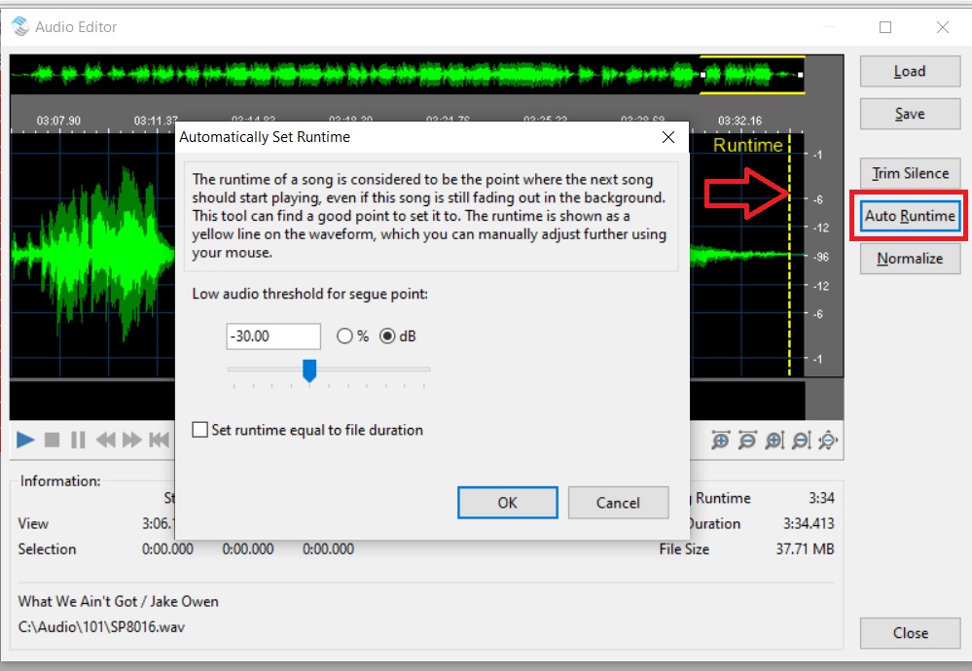Click the song title What We Ain't Got
The width and height of the screenshot is (972, 671).
click(78, 602)
